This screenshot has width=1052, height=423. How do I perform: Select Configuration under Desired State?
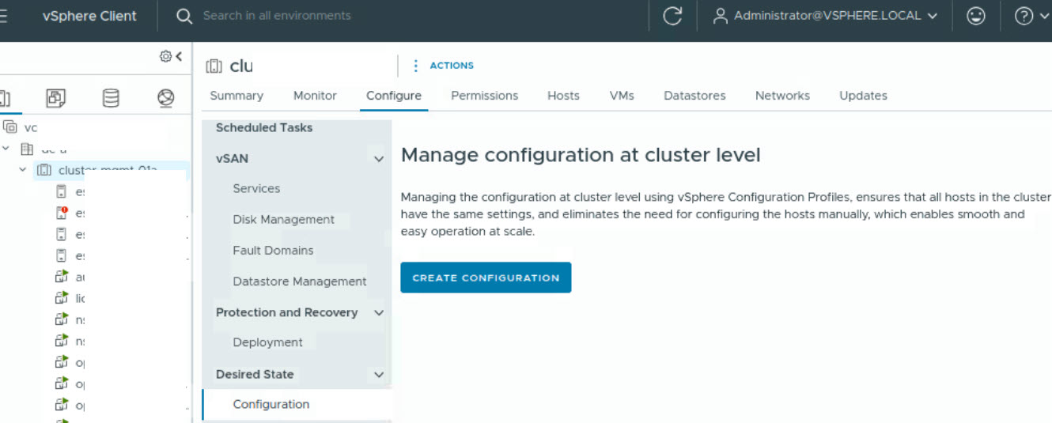[271, 404]
